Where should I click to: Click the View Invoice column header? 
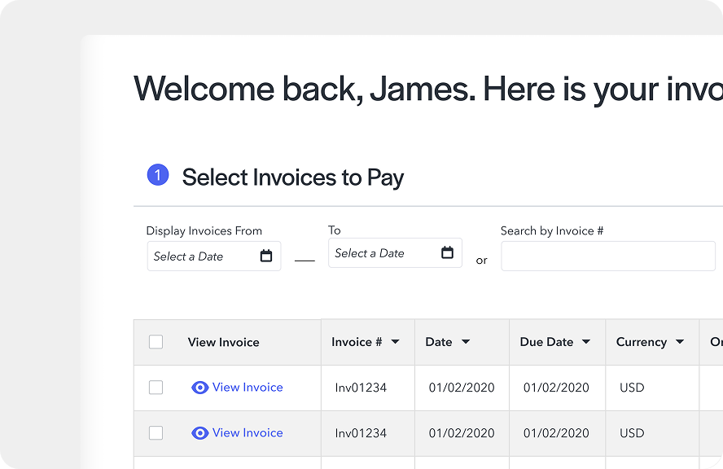[224, 342]
